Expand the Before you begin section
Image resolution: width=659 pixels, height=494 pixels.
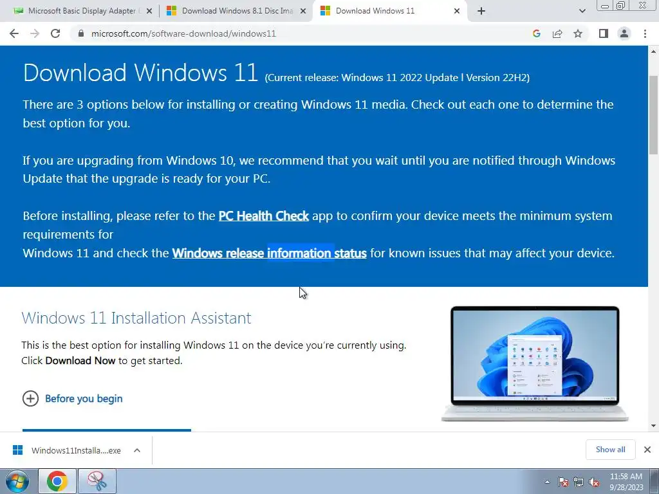[72, 399]
